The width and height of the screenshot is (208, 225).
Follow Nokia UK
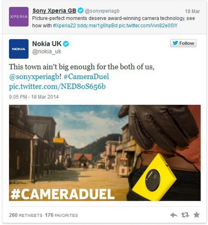click(x=183, y=43)
